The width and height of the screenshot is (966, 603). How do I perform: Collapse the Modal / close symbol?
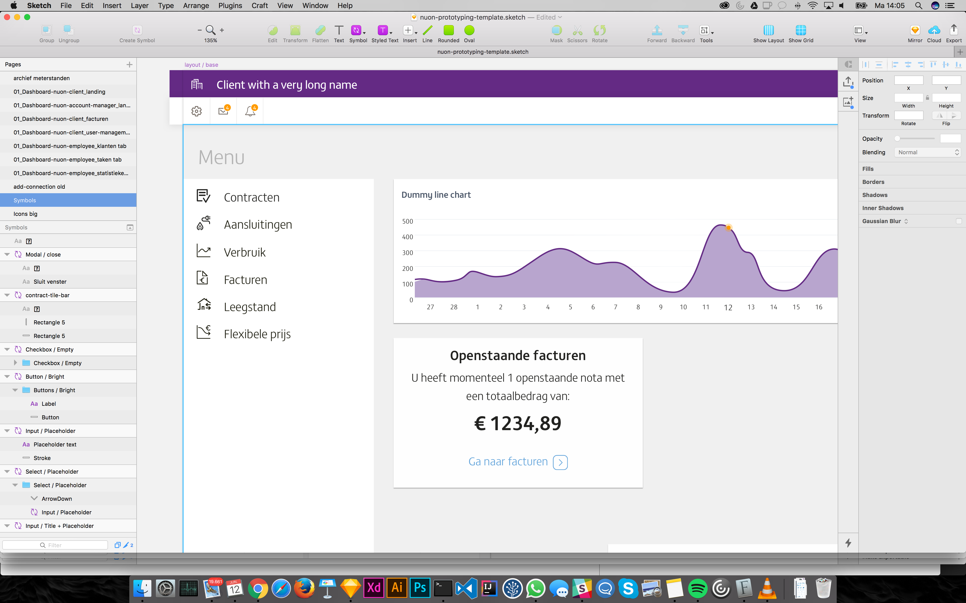[7, 255]
